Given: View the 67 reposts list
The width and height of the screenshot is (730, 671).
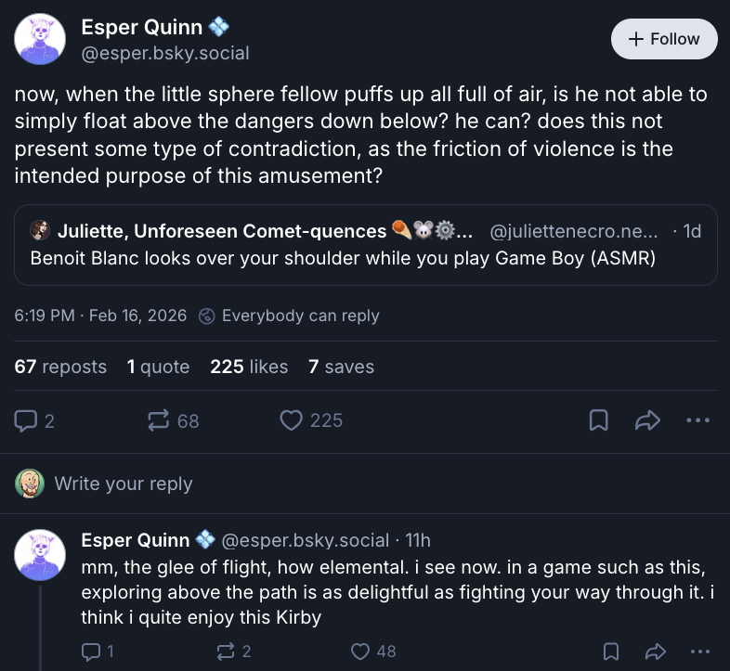Looking at the screenshot, I should coord(60,367).
